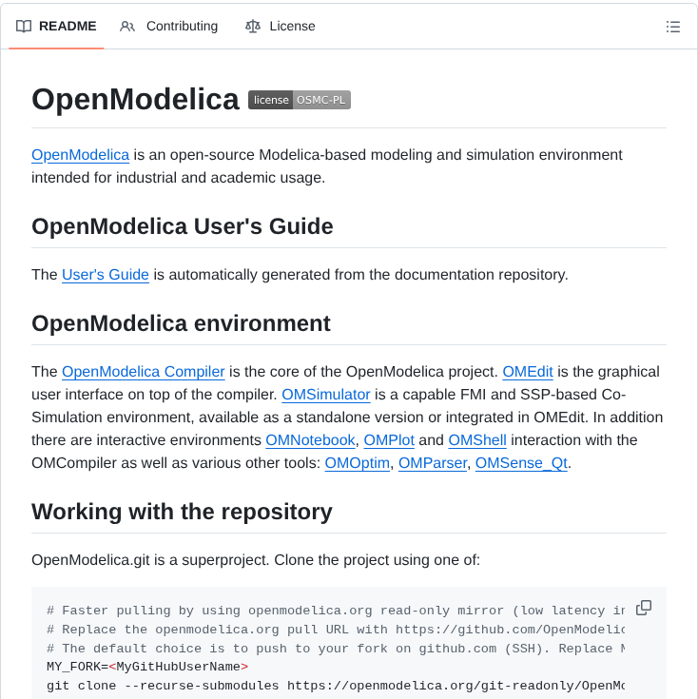Click the '# Faster pulling' comment line
Image resolution: width=698 pixels, height=699 pixels.
pyautogui.click(x=336, y=611)
